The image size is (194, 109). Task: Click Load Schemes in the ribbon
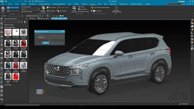coord(26,7)
